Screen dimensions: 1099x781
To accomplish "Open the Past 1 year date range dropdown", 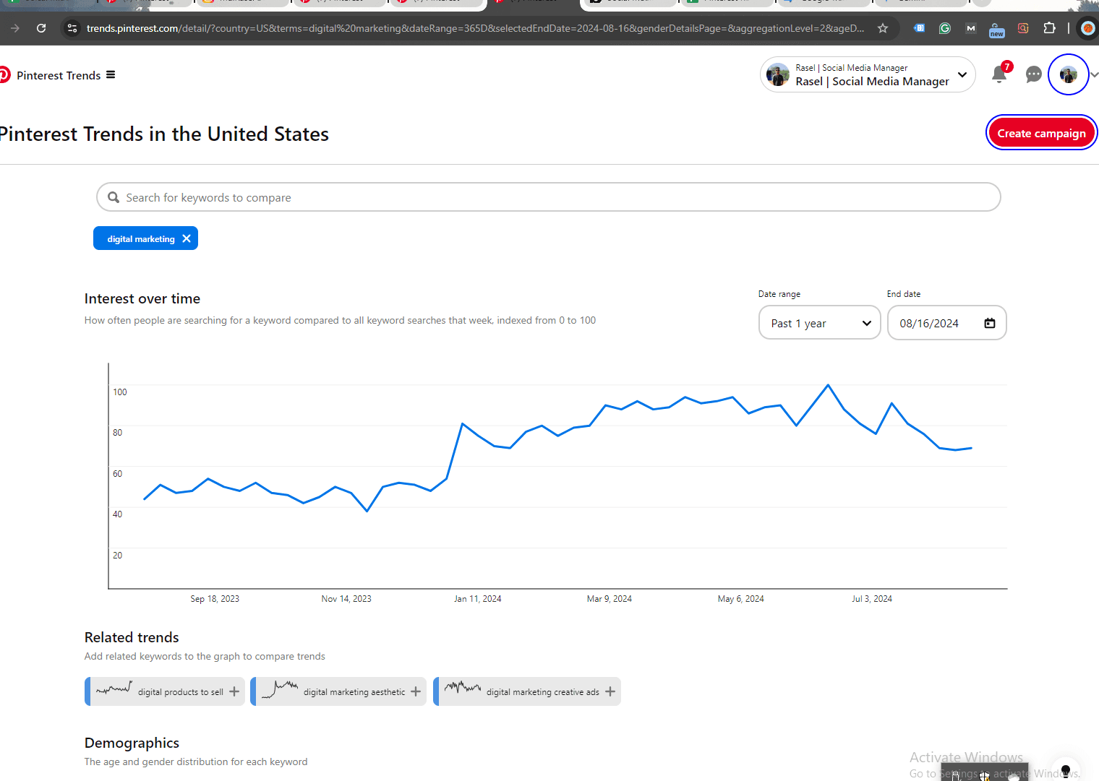I will click(820, 323).
